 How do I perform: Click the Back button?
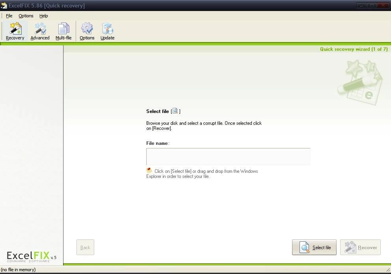coord(85,247)
